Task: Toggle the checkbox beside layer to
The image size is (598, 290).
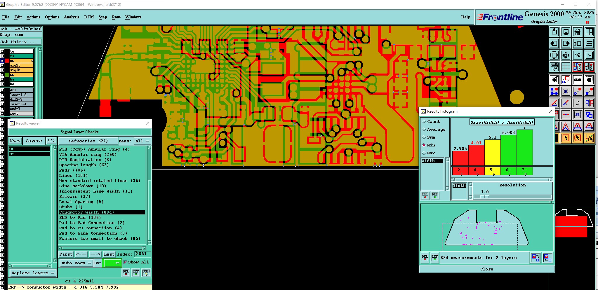Action: [2, 51]
